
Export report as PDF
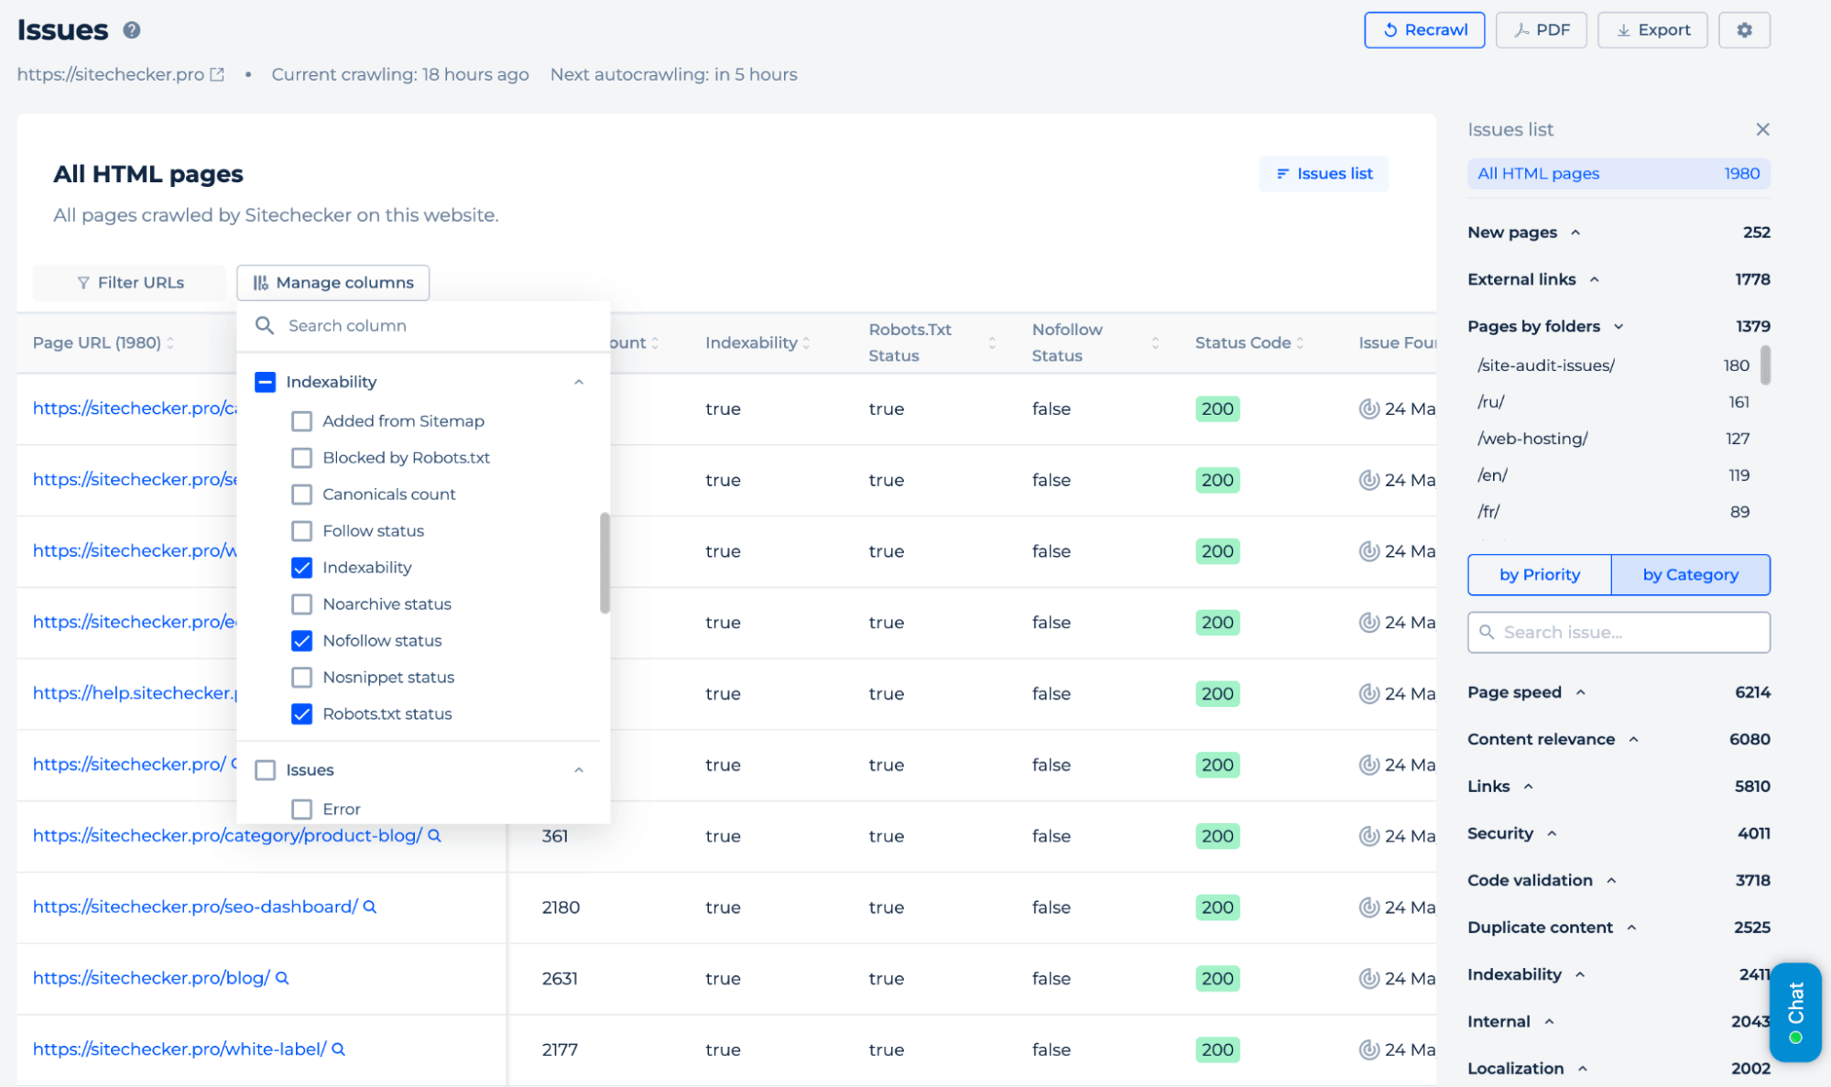(x=1541, y=30)
